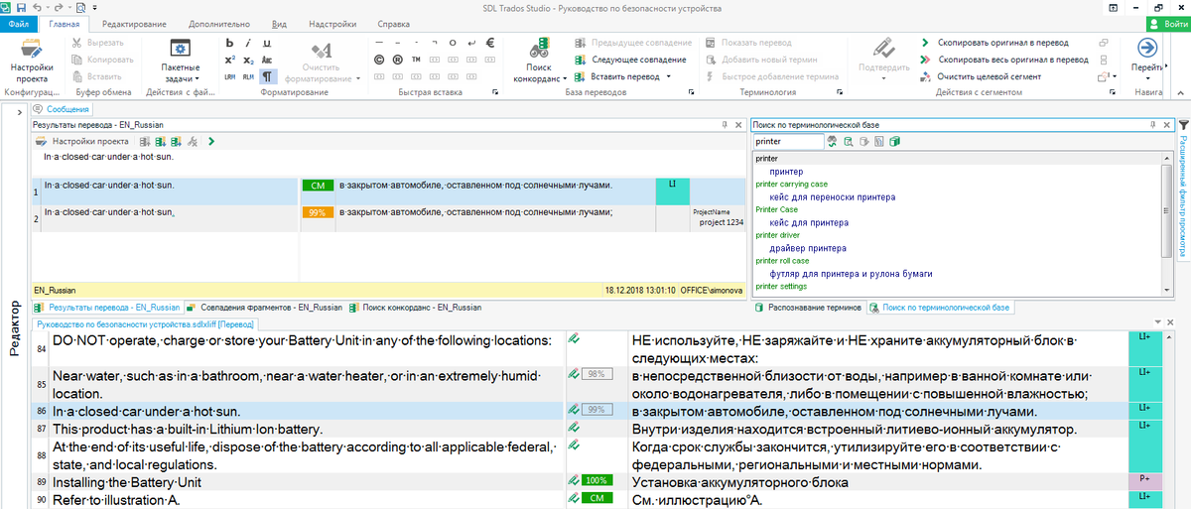The image size is (1191, 509).
Task: Switch to Надстройки ribbon tab
Action: (x=332, y=23)
